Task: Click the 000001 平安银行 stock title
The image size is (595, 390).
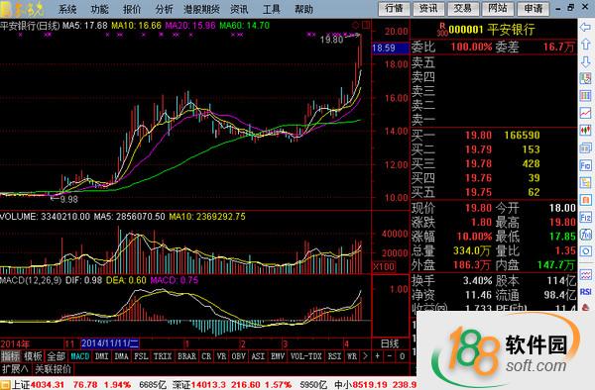Action: tap(492, 30)
